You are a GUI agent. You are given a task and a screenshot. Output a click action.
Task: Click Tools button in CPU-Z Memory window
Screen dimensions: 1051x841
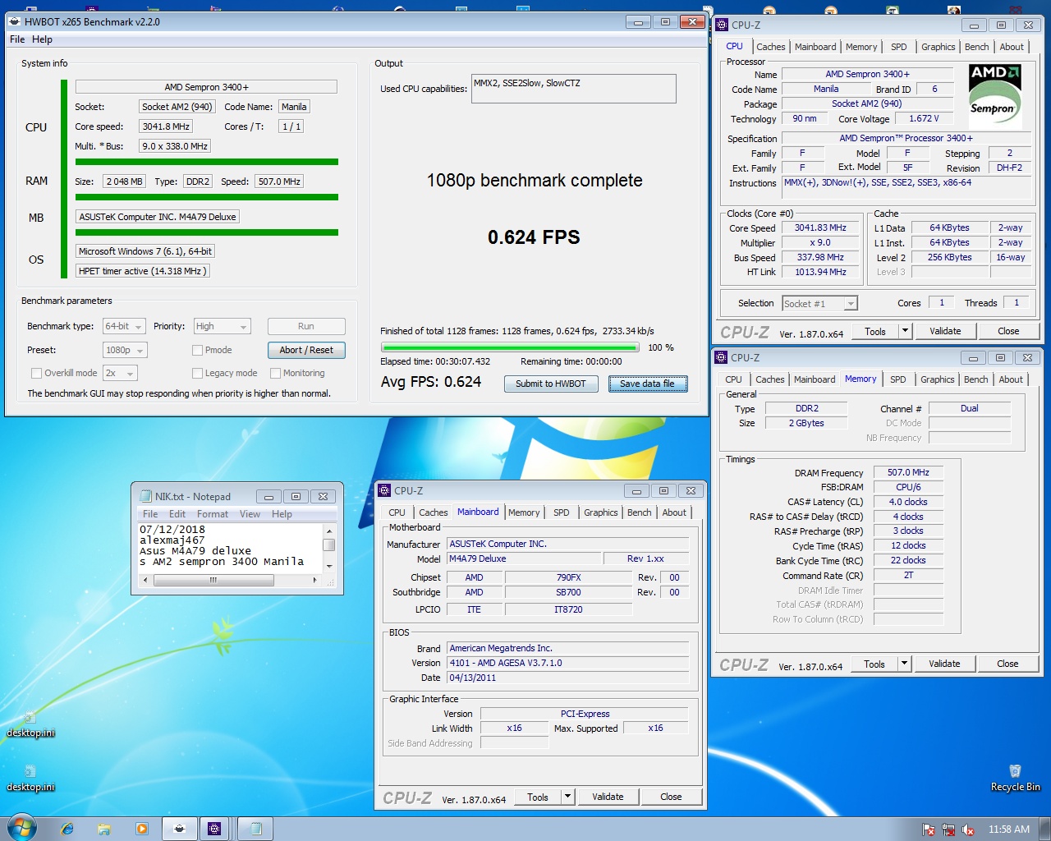(x=874, y=664)
